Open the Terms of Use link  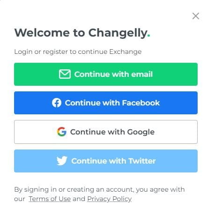coord(50,199)
